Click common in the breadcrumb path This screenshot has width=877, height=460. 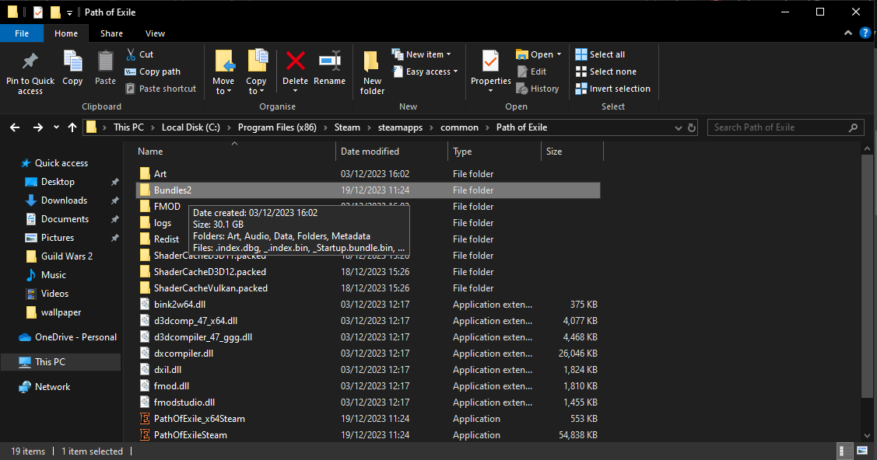click(459, 127)
